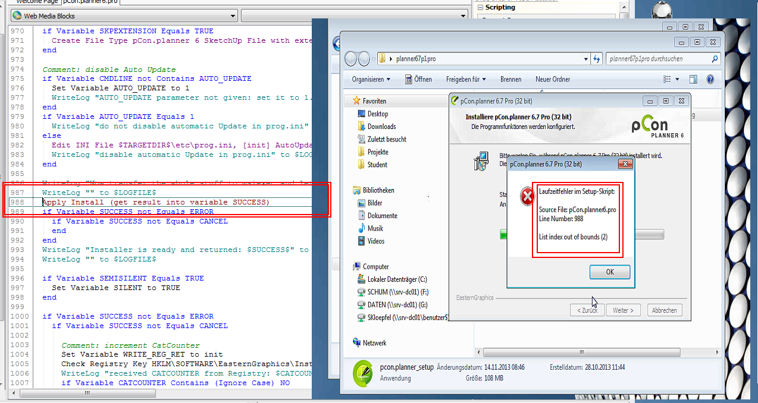
Task: Click "List index out of bounds (2)" error text
Action: 573,237
